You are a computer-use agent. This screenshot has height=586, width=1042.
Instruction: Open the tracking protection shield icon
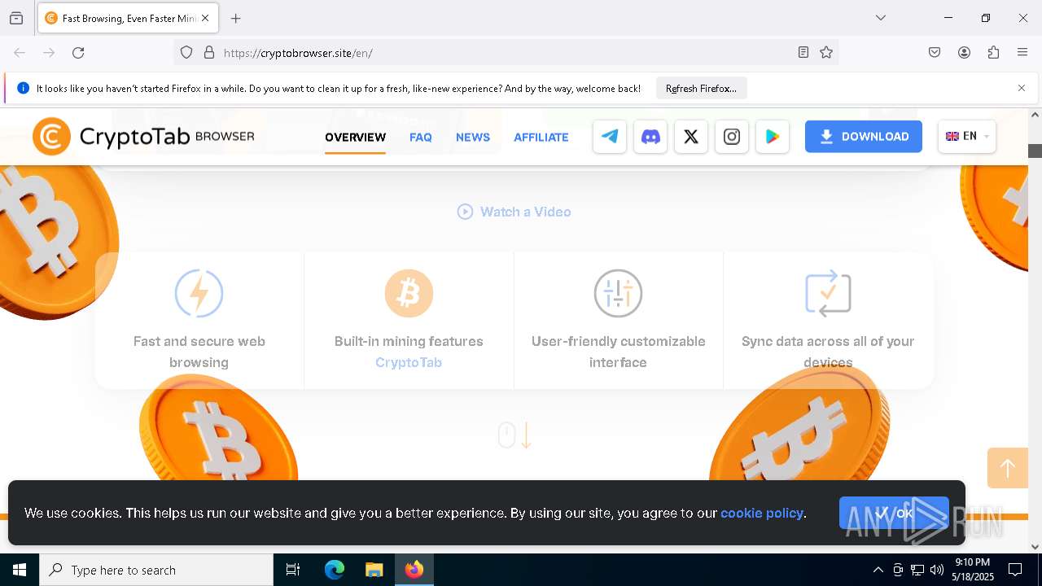tap(186, 53)
